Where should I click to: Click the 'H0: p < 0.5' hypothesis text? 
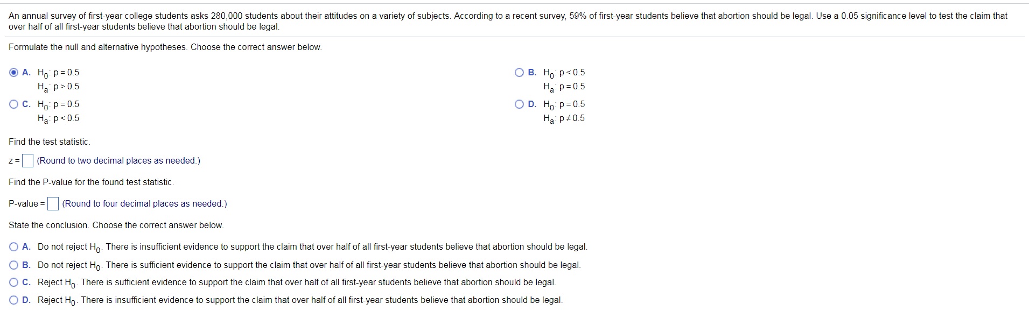[x=564, y=73]
